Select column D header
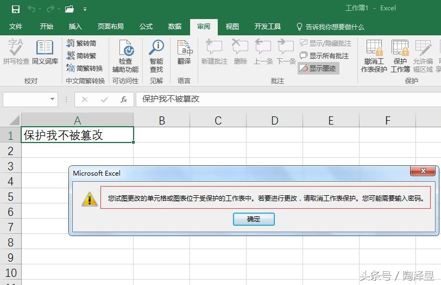 pos(274,120)
